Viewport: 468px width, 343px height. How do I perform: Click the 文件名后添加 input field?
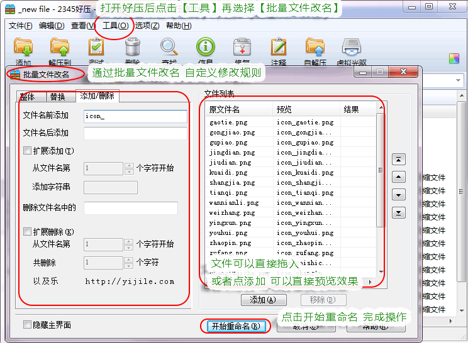pos(135,133)
